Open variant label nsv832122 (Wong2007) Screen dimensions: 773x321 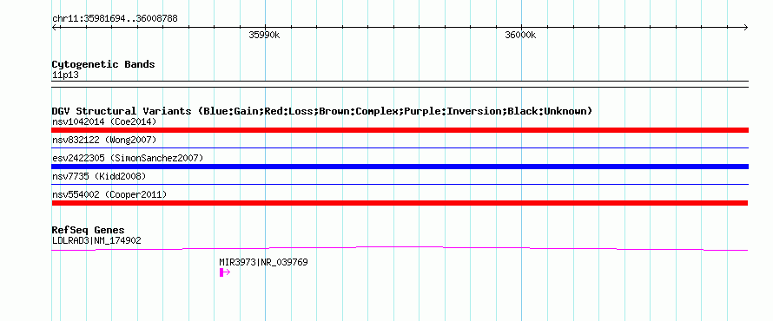point(104,140)
